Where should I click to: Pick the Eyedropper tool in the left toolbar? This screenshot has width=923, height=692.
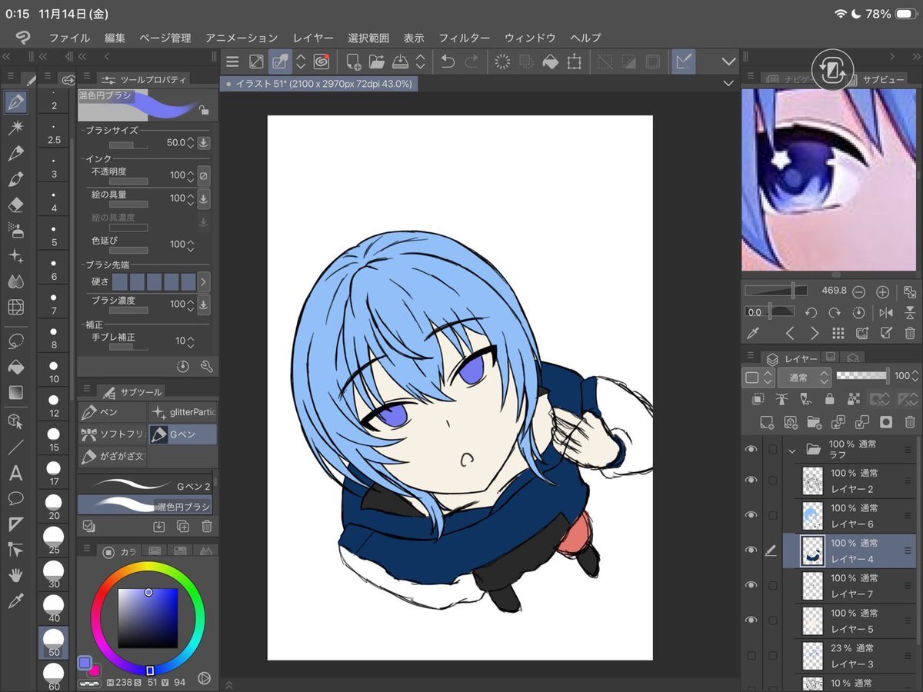pos(15,601)
